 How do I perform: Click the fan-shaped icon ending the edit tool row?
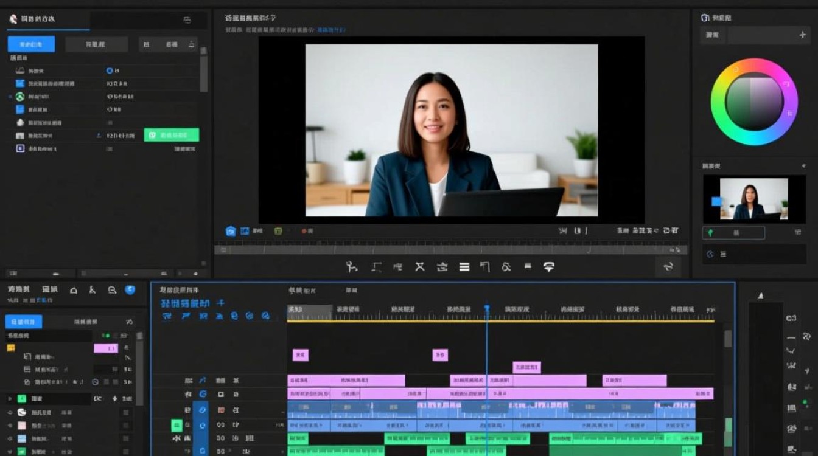coord(549,266)
